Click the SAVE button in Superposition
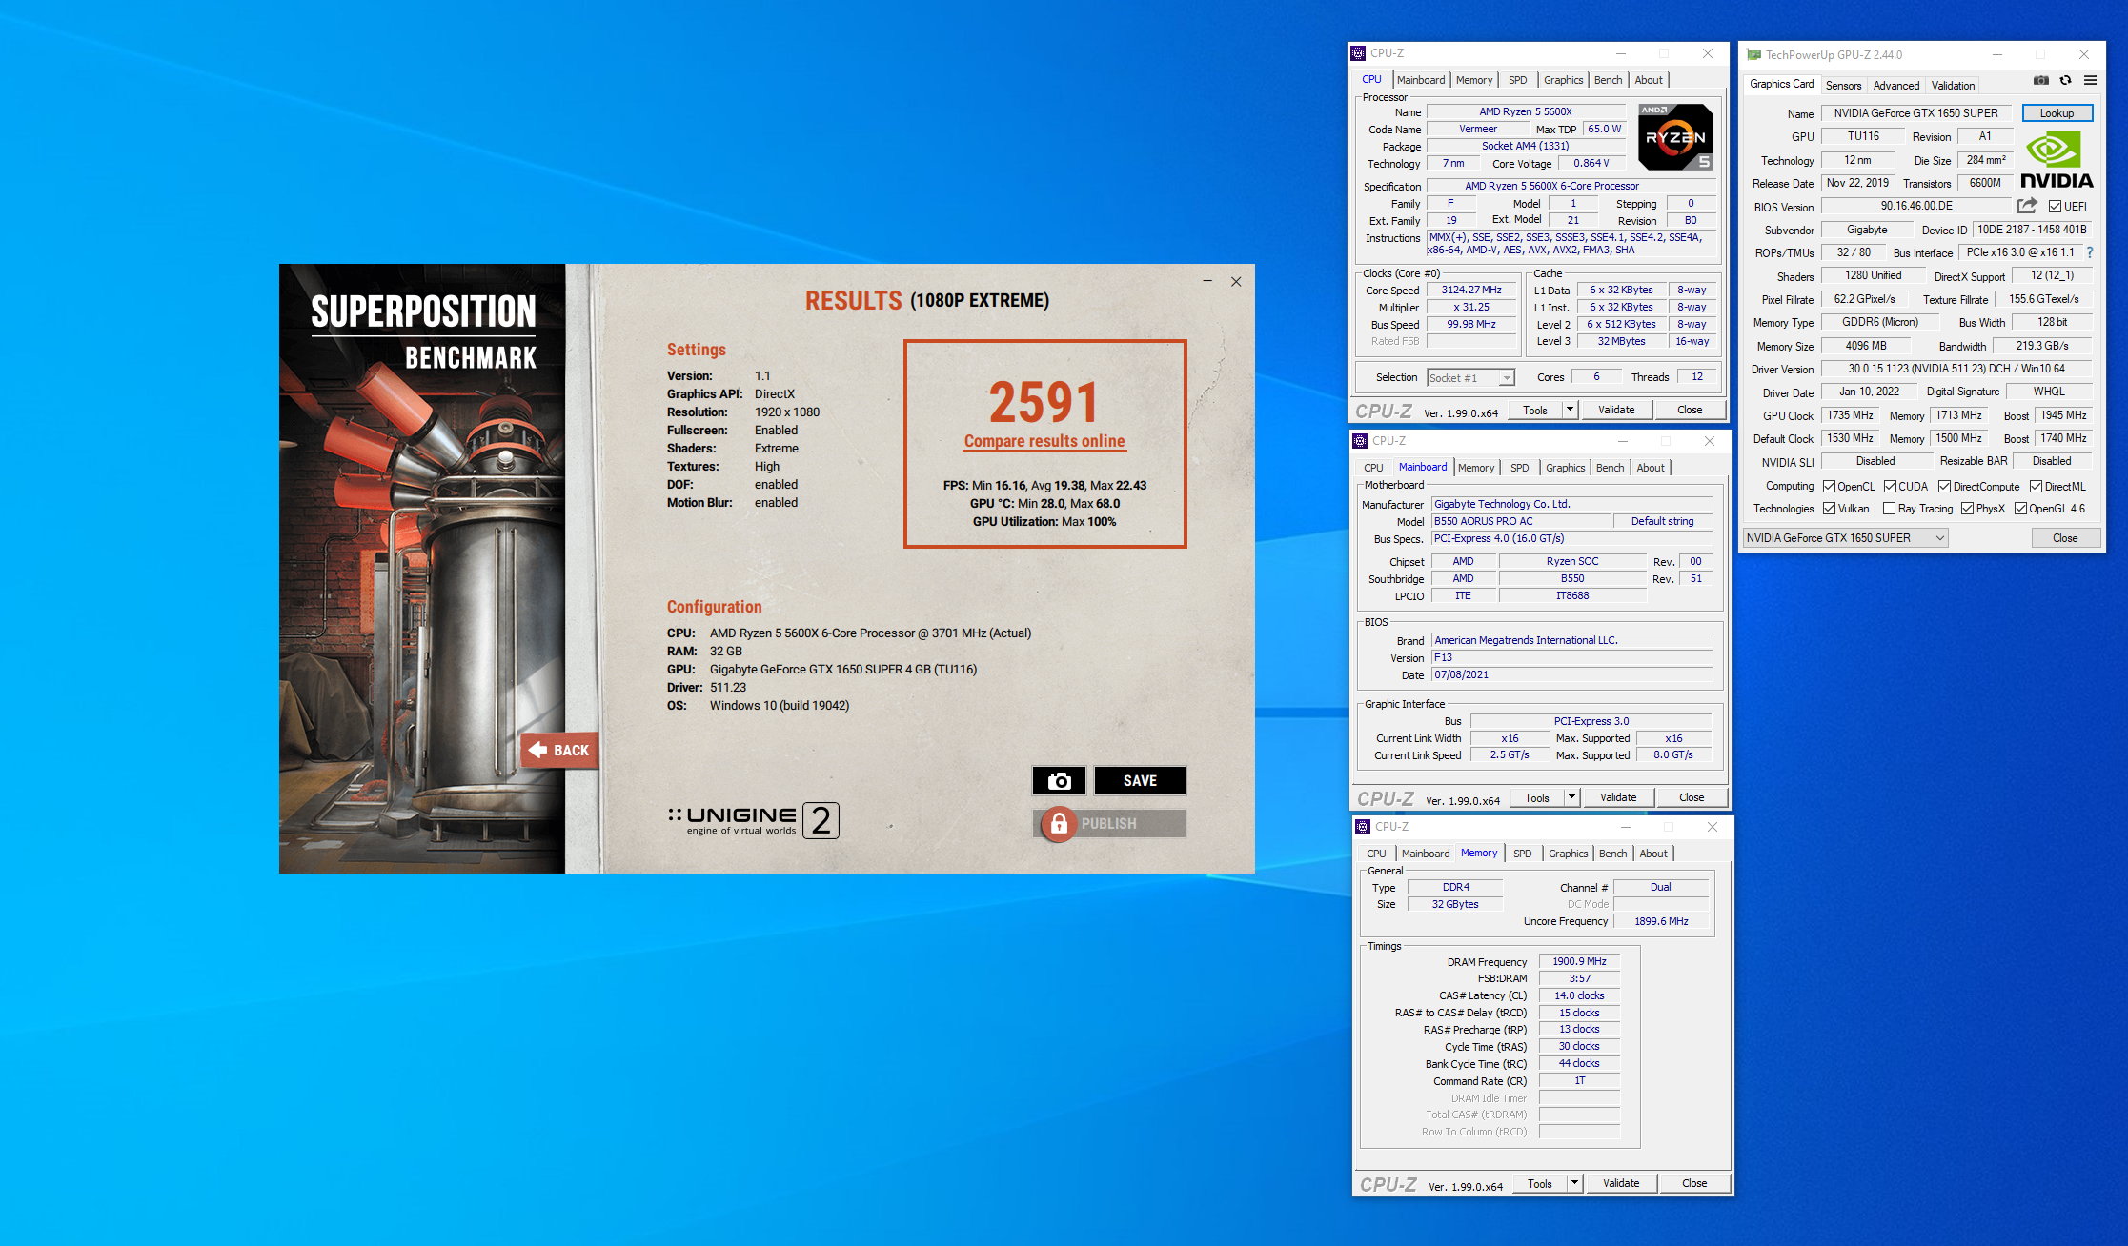Viewport: 2128px width, 1246px height. pos(1140,781)
